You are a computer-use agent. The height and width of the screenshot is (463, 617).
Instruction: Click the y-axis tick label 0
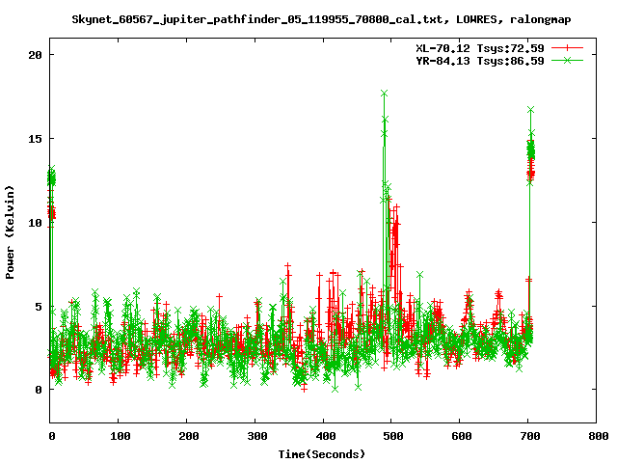point(39,390)
